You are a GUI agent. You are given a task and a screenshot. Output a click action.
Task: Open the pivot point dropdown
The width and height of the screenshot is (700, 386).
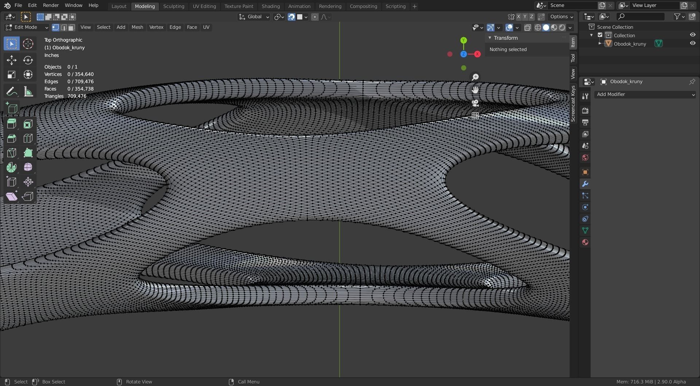click(x=279, y=17)
